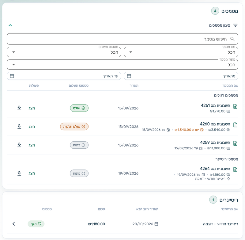Click the document icon of invoice 4259
Screen dimensions: 245x240
235,143
